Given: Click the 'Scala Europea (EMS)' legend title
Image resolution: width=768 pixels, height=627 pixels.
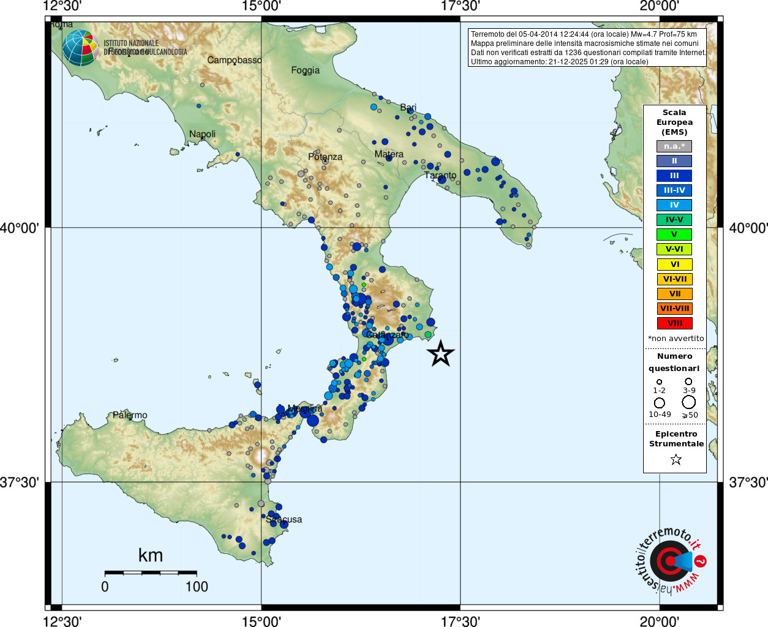Looking at the screenshot, I should (x=674, y=122).
